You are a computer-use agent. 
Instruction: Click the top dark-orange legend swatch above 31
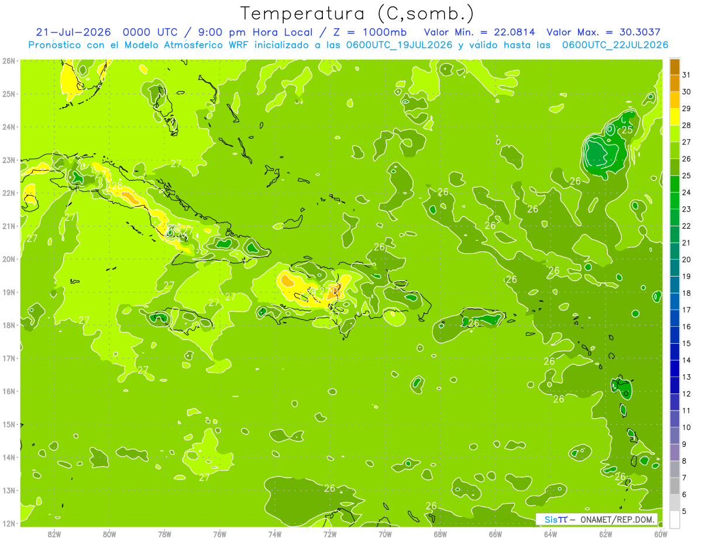(x=675, y=65)
